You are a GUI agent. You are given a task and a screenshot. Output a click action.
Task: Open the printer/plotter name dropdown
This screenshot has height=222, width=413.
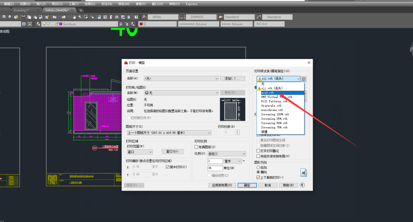181,93
